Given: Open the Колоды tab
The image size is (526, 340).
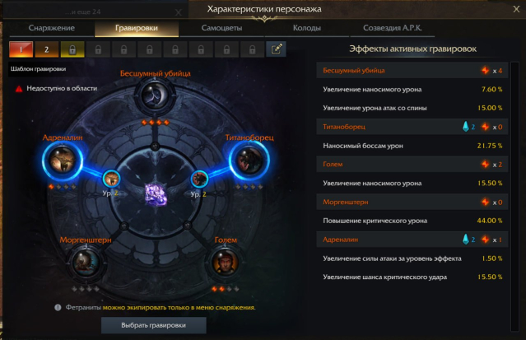Looking at the screenshot, I should pyautogui.click(x=307, y=28).
